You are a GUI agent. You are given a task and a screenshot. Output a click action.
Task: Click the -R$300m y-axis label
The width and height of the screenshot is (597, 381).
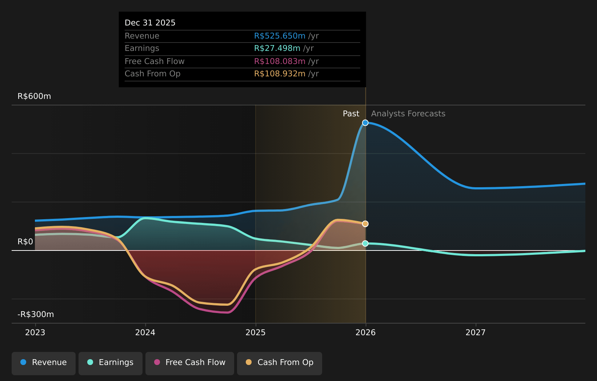(x=36, y=314)
